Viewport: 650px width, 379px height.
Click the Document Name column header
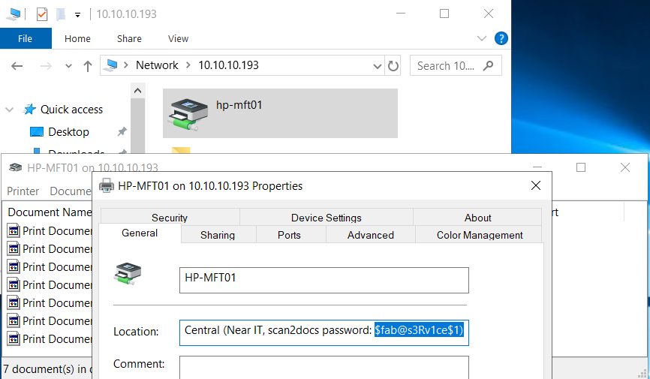[x=50, y=212]
